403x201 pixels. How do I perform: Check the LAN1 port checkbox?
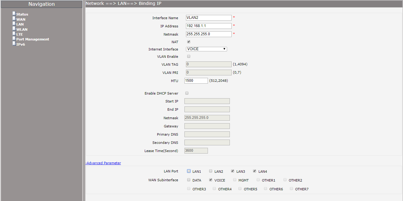pyautogui.click(x=189, y=171)
